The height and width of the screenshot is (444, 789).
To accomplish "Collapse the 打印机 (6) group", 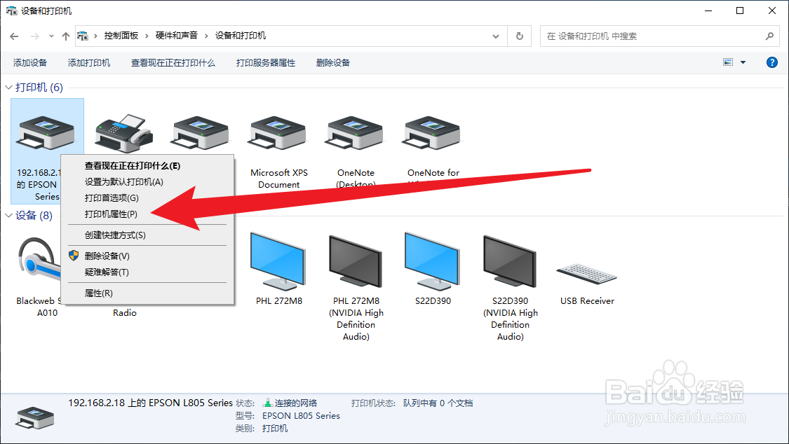I will [8, 88].
